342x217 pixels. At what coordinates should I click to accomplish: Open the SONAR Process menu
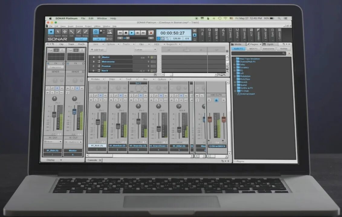point(79,26)
